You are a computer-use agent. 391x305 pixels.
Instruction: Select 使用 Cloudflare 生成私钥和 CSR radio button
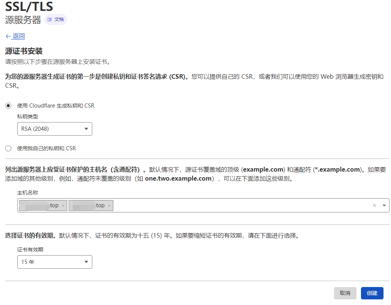coord(8,106)
